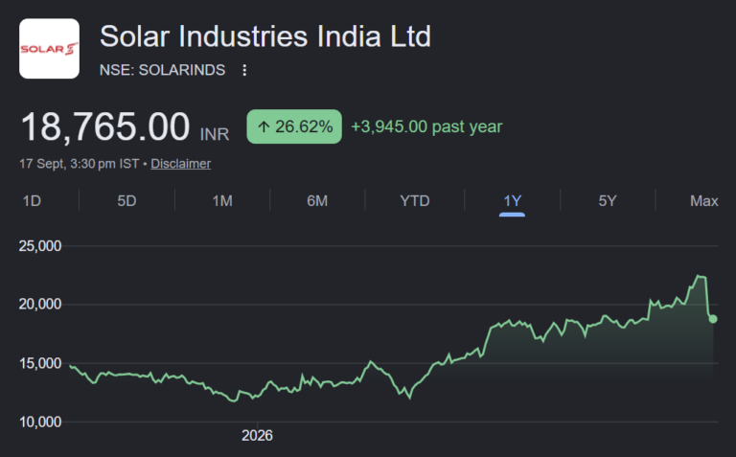This screenshot has height=457, width=736.
Task: Select the 1Y time range tab
Action: [x=512, y=201]
